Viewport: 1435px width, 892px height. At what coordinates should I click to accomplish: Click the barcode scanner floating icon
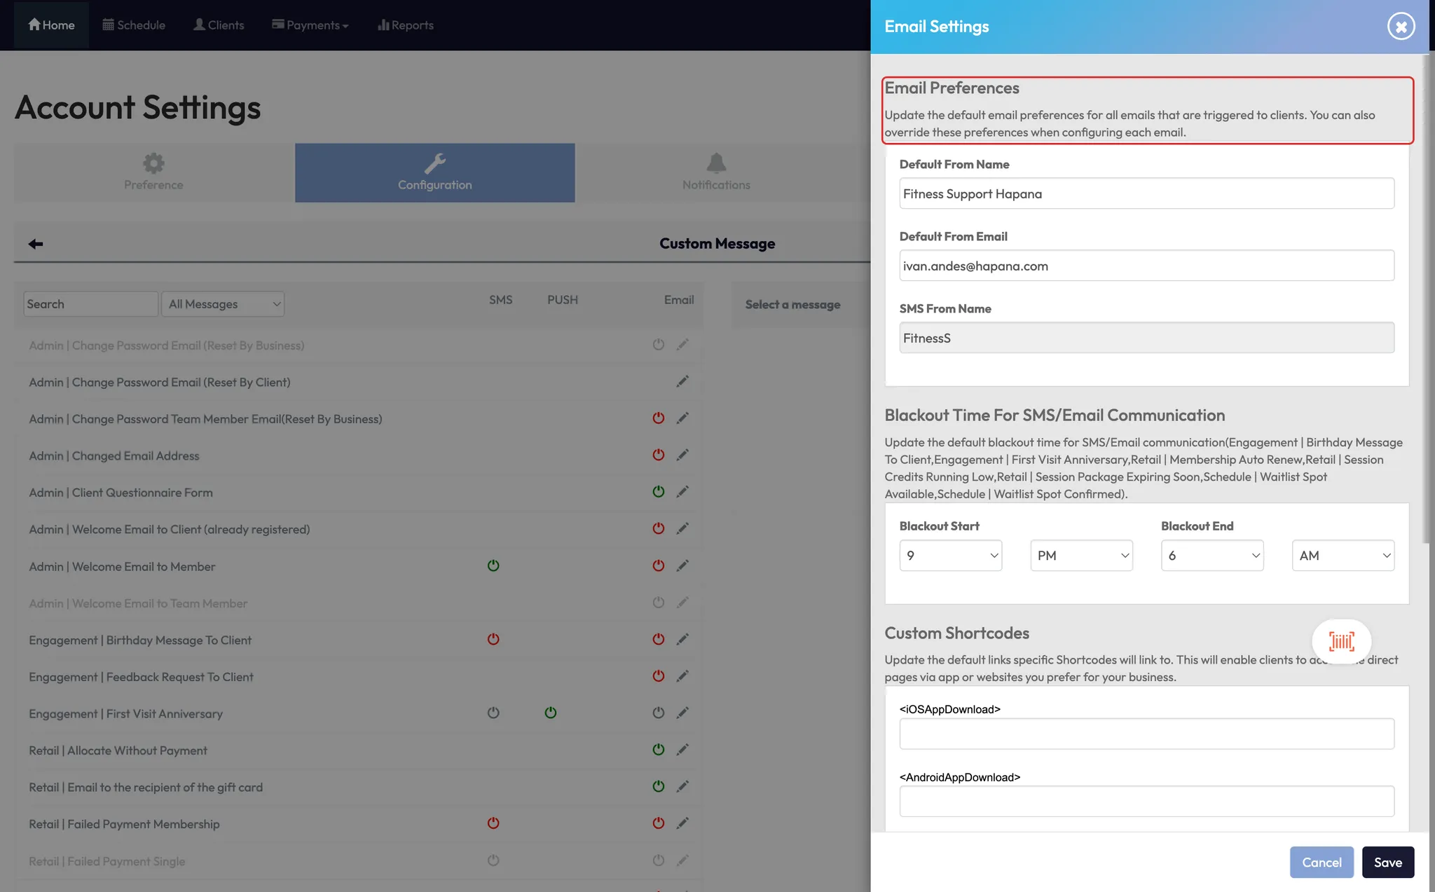click(1341, 641)
